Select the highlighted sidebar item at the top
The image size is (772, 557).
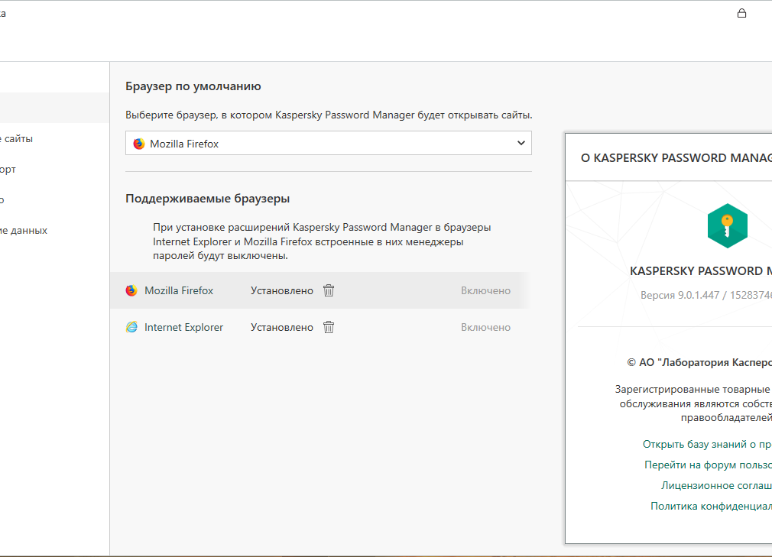pos(54,108)
